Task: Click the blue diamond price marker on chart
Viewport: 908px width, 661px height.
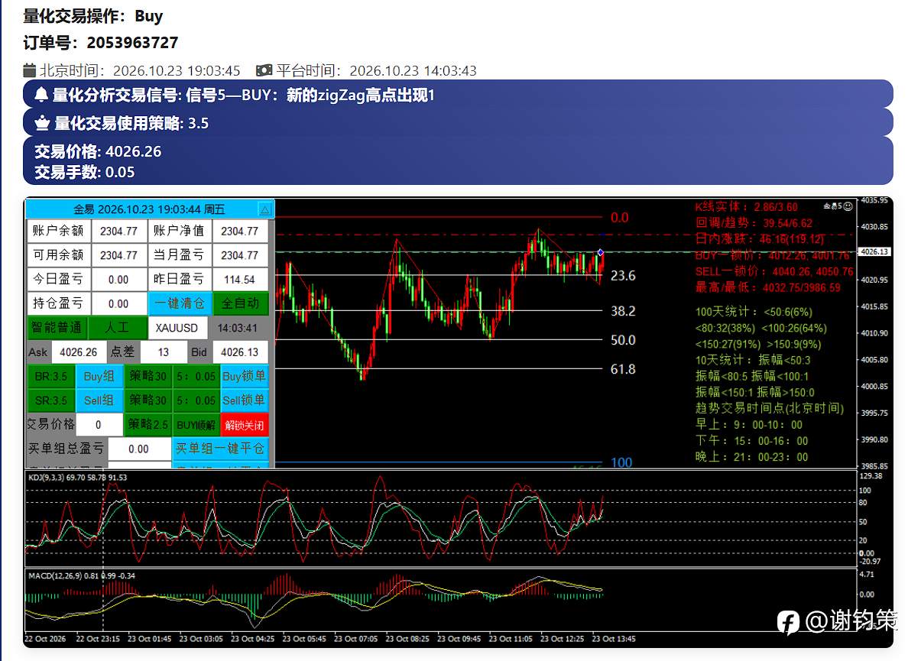Action: click(601, 252)
